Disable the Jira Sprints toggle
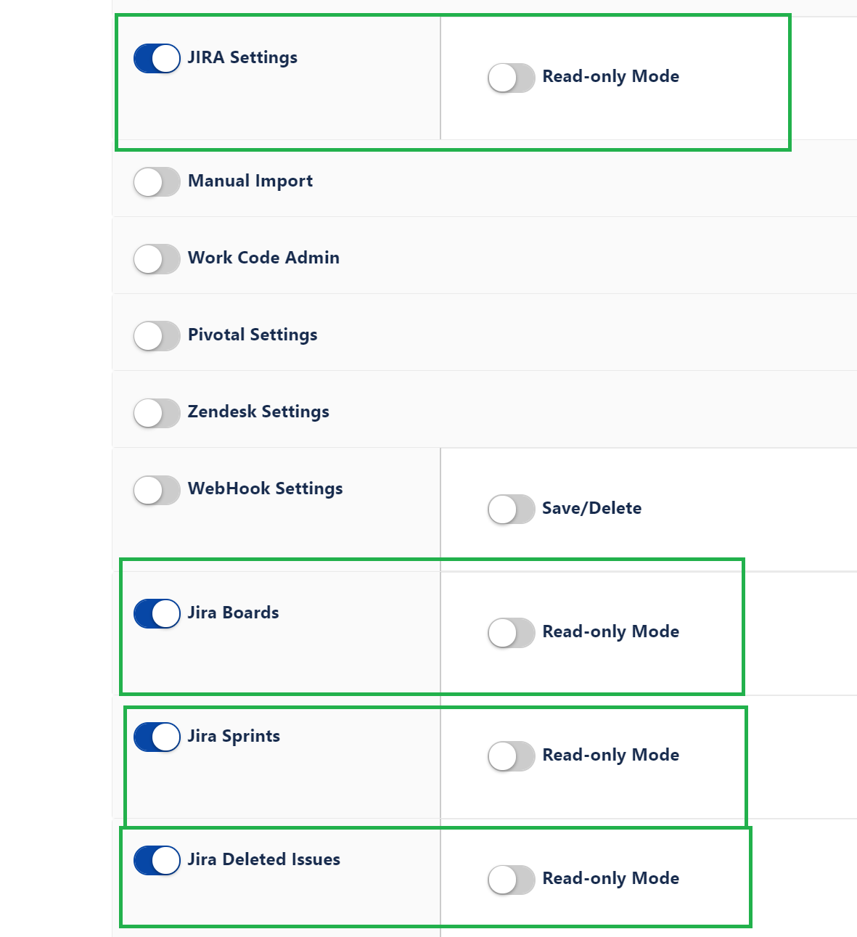 [x=156, y=737]
